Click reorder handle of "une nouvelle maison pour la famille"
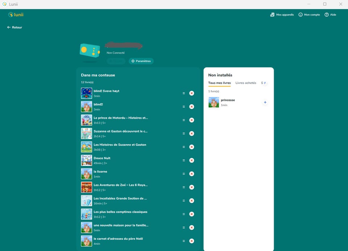Screen dimensions: 348x251 184,227
